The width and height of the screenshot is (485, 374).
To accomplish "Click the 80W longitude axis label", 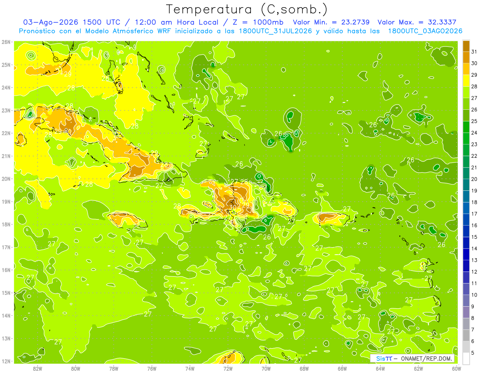I will click(76, 368).
